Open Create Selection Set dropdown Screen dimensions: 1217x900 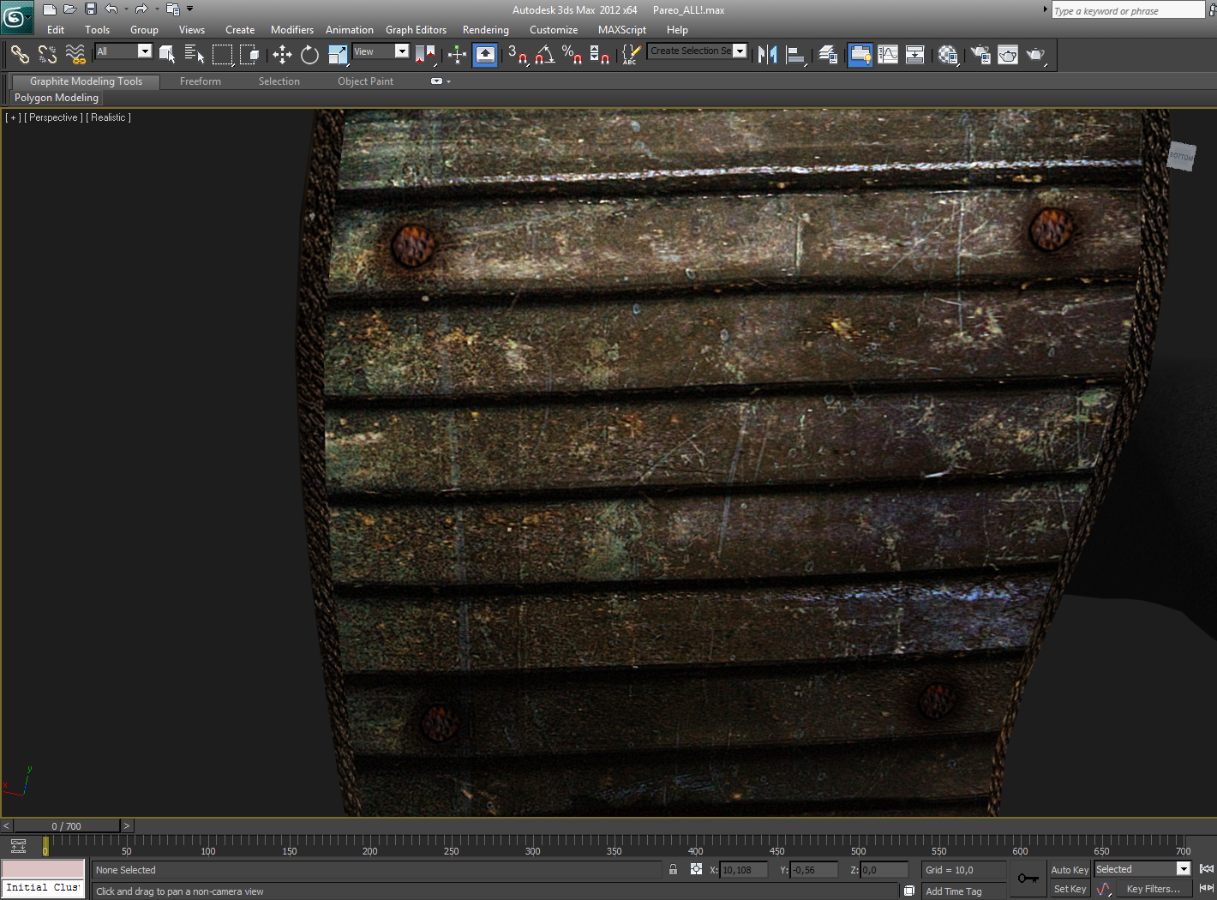pos(740,51)
